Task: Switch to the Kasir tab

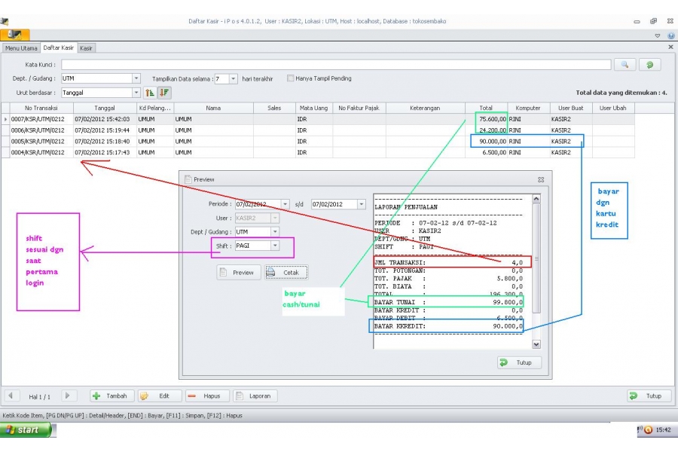Action: click(x=86, y=48)
